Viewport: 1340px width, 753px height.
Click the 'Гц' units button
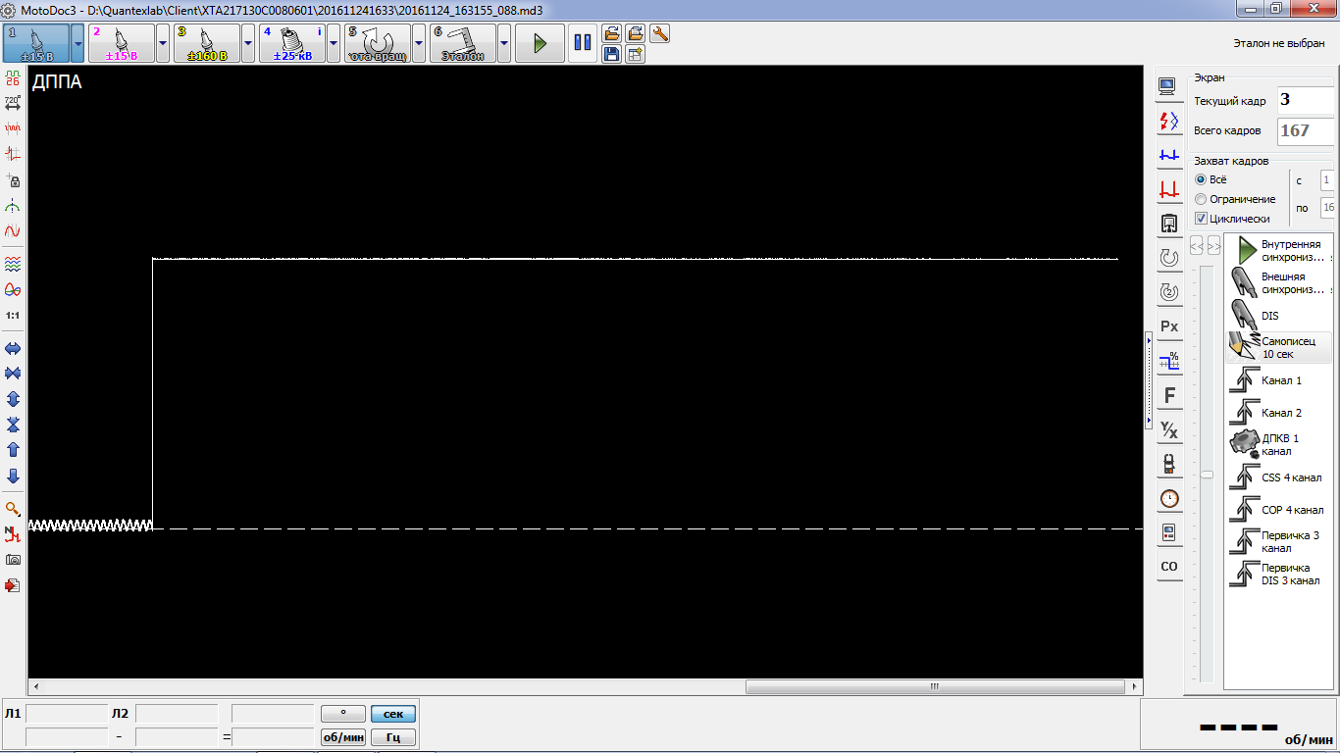coord(392,737)
